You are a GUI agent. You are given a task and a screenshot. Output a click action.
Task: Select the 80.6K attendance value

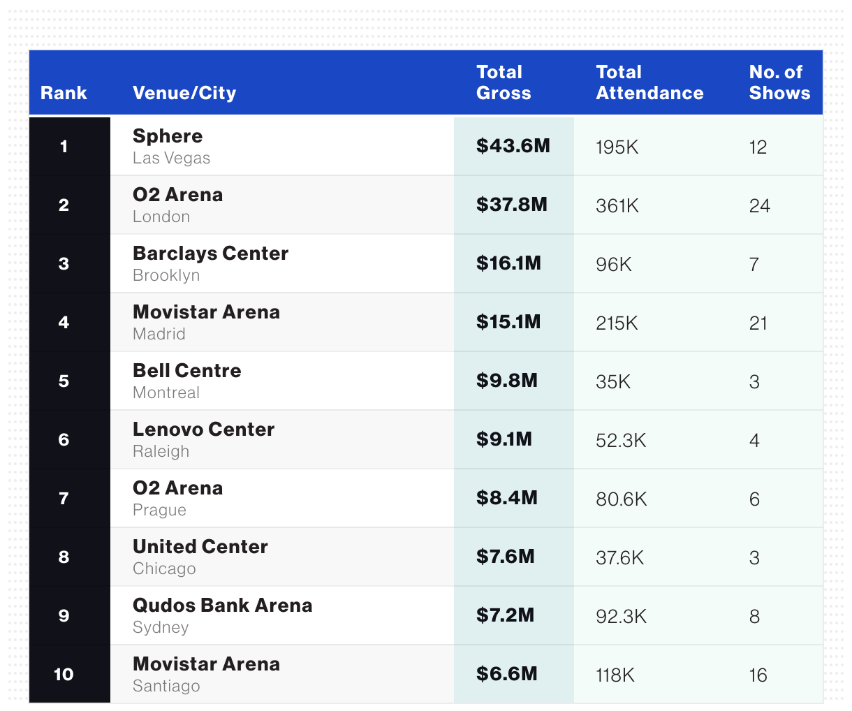pyautogui.click(x=622, y=499)
